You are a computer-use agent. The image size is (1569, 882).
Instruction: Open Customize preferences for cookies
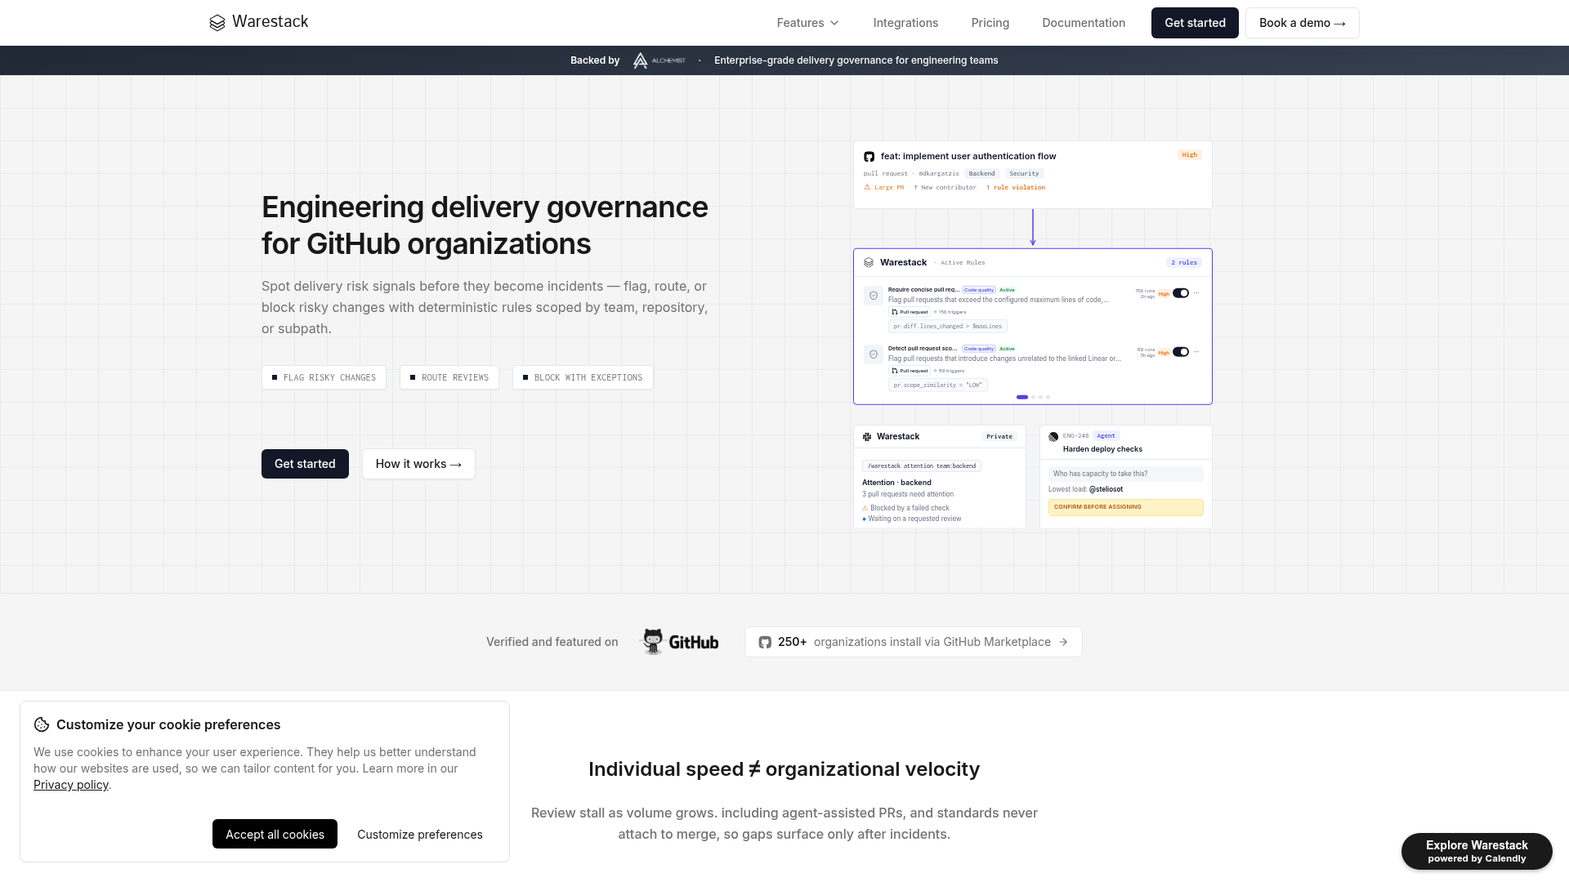point(420,834)
